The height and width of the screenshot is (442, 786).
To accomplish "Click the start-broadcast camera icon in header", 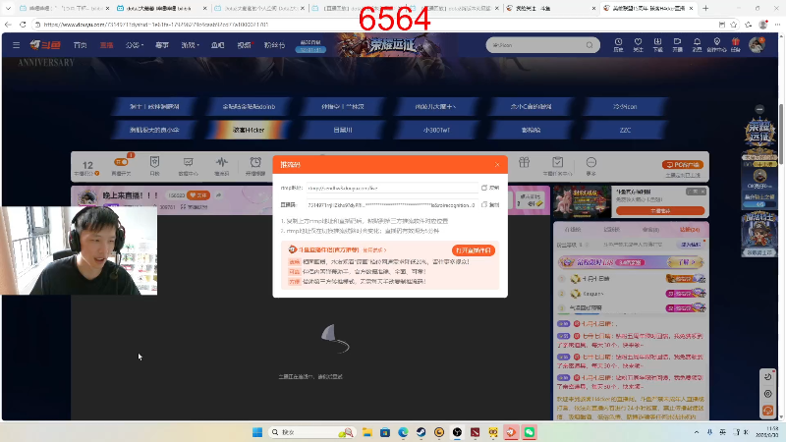I will click(x=677, y=44).
